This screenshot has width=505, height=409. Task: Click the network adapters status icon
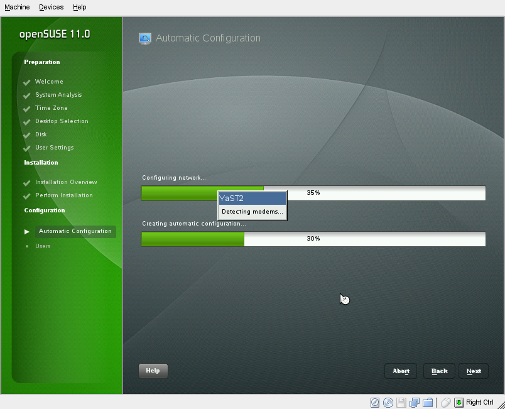click(415, 402)
